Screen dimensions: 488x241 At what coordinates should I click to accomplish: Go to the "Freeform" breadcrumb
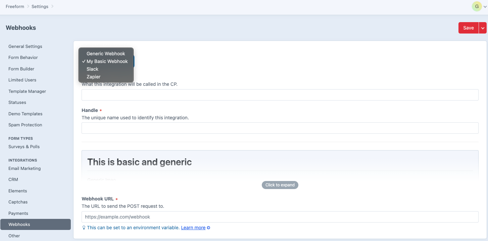coord(15,6)
